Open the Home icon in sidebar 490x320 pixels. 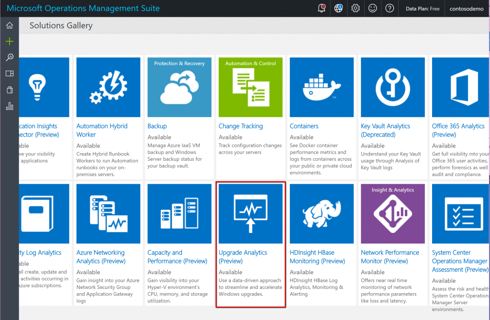pos(10,25)
